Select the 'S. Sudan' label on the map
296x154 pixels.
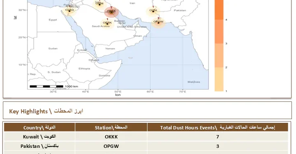[54, 72]
